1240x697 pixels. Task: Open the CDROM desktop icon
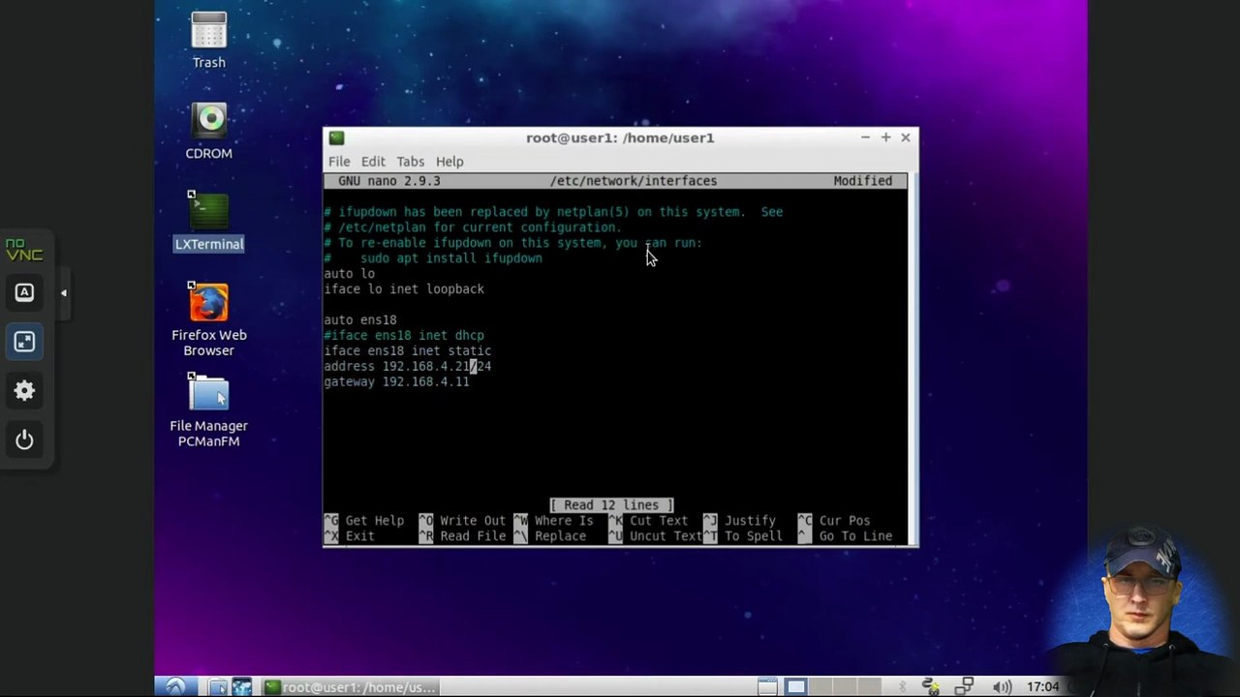pos(208,131)
